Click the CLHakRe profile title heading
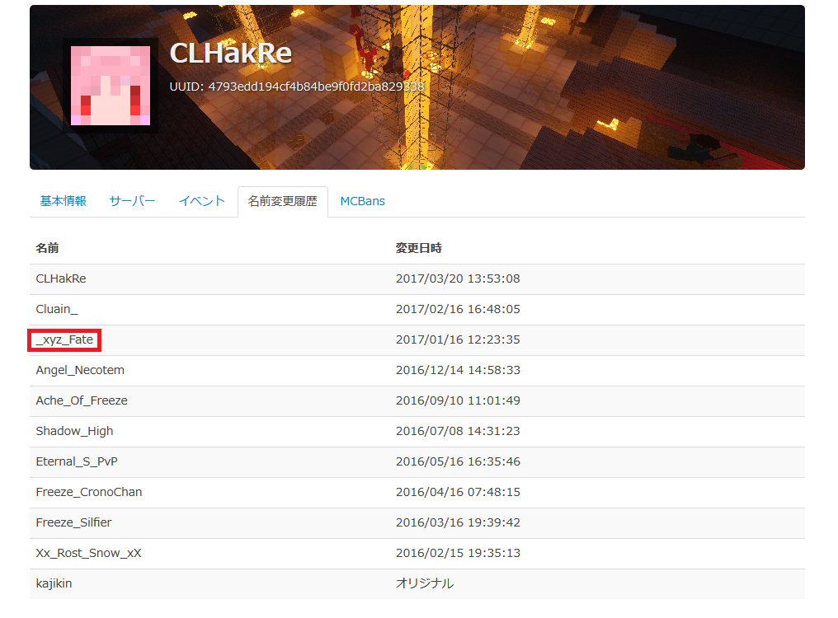Screen dimensions: 838x618 (231, 53)
